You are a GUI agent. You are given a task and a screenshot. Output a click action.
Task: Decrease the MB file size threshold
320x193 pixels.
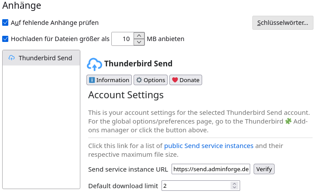click(x=139, y=42)
